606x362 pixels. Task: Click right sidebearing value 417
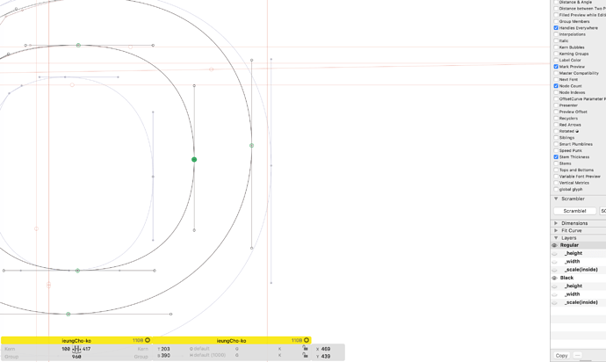86,349
